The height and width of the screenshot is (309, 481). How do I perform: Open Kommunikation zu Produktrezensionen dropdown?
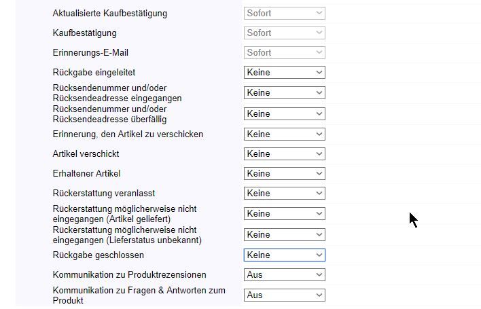tap(284, 275)
